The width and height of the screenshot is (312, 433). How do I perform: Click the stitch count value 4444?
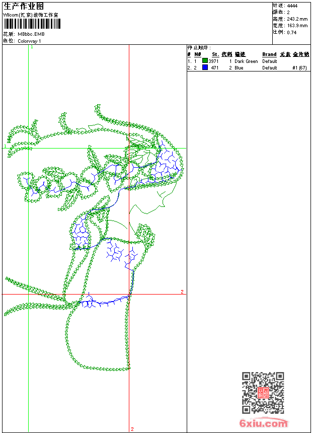292,6
